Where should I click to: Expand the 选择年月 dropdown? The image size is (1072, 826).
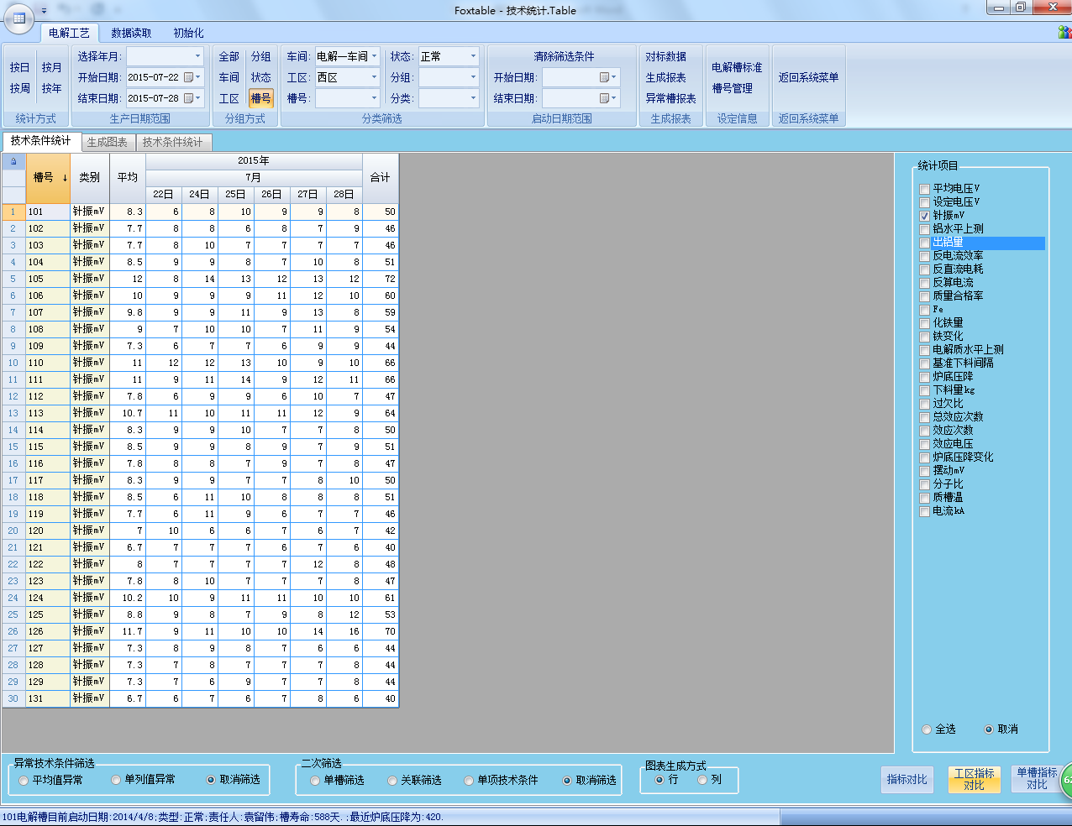(x=198, y=56)
